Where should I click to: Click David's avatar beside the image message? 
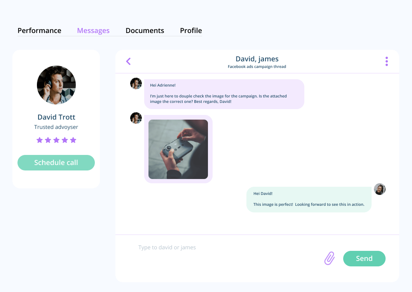tap(136, 118)
